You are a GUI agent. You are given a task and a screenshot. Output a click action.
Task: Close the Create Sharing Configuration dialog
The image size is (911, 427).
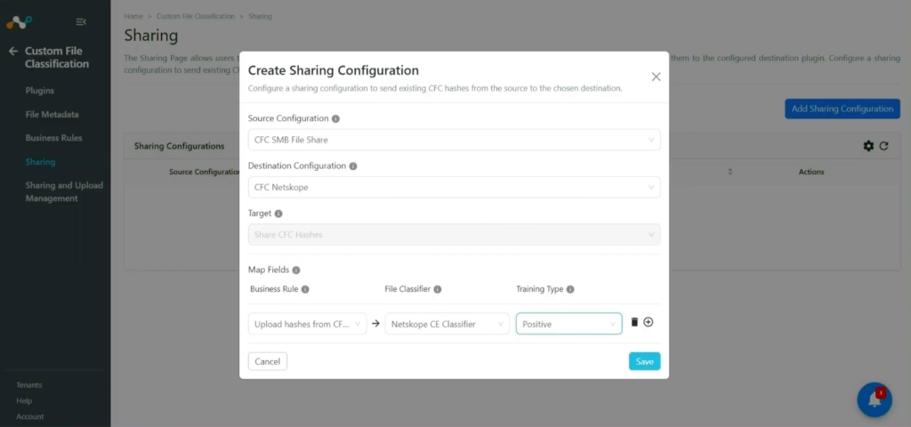[656, 77]
